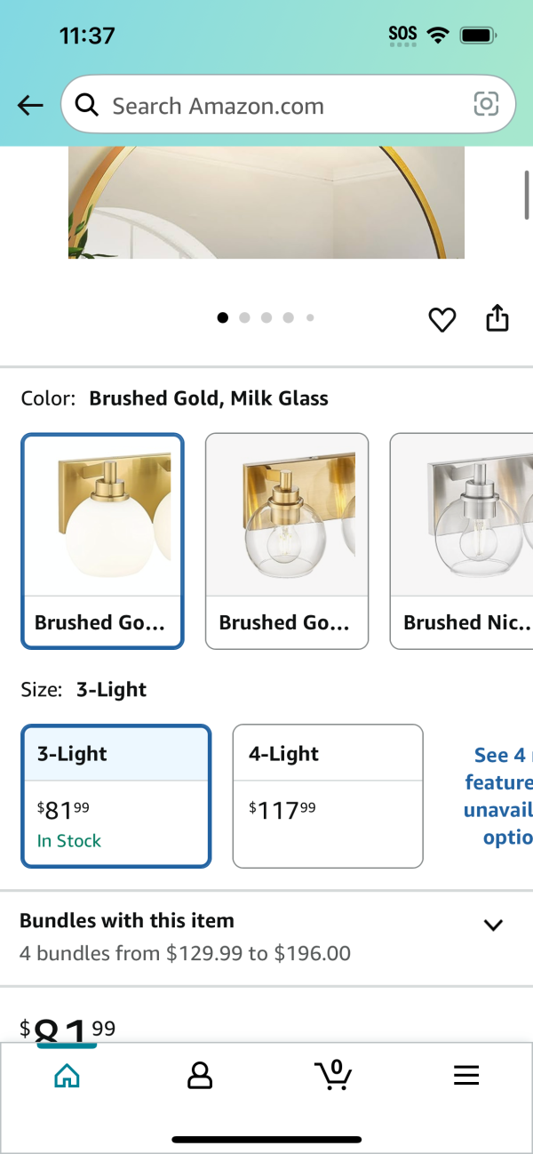Select the 4-Light size option
533x1154 pixels.
[x=328, y=796]
